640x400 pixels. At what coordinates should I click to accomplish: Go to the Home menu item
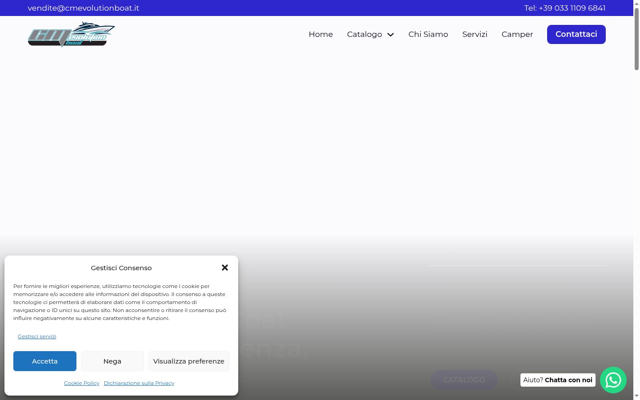(x=321, y=34)
